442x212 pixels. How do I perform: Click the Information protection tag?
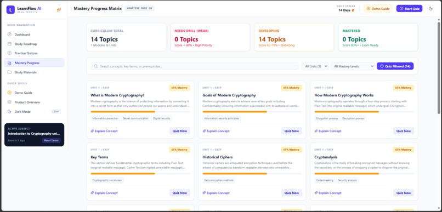[105, 118]
